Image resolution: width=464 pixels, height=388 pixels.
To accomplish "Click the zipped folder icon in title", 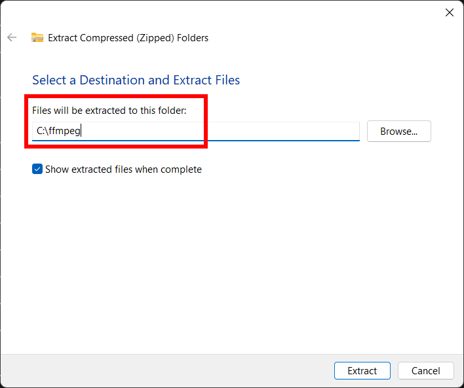I will 37,38.
